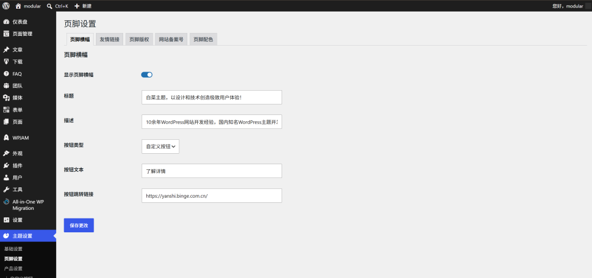Image resolution: width=592 pixels, height=278 pixels.
Task: Open the 页脚版权 tab
Action: point(139,39)
